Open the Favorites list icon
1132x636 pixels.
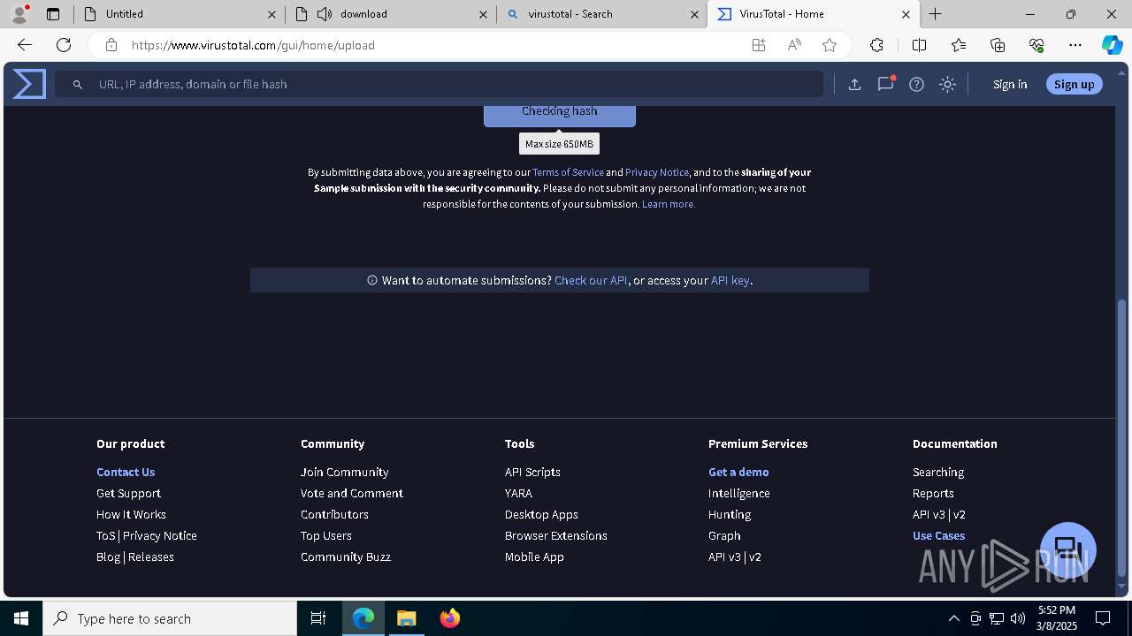coord(959,45)
